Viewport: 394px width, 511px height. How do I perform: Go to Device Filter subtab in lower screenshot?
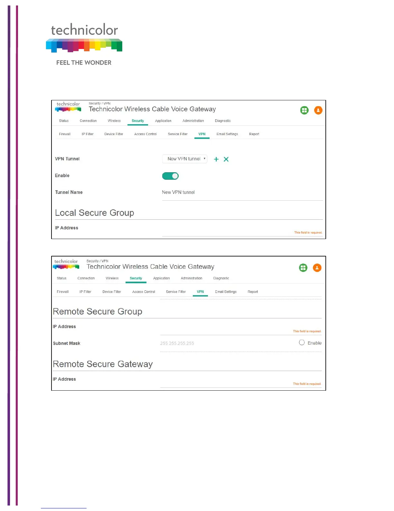(112, 292)
